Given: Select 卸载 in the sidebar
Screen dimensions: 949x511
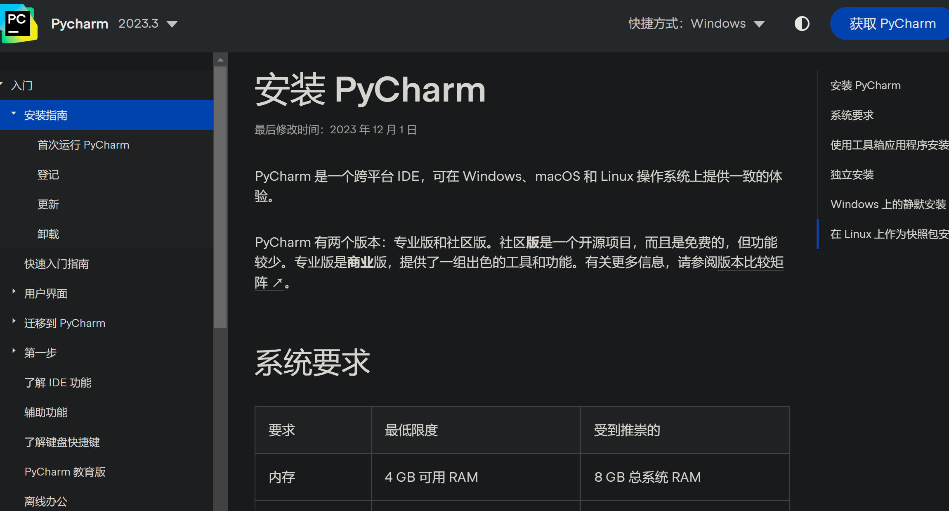Looking at the screenshot, I should click(x=48, y=234).
